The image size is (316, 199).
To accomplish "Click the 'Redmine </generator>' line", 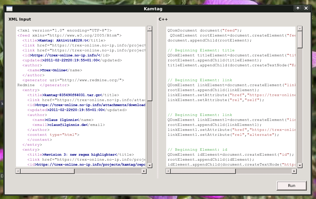I will pos(43,85).
